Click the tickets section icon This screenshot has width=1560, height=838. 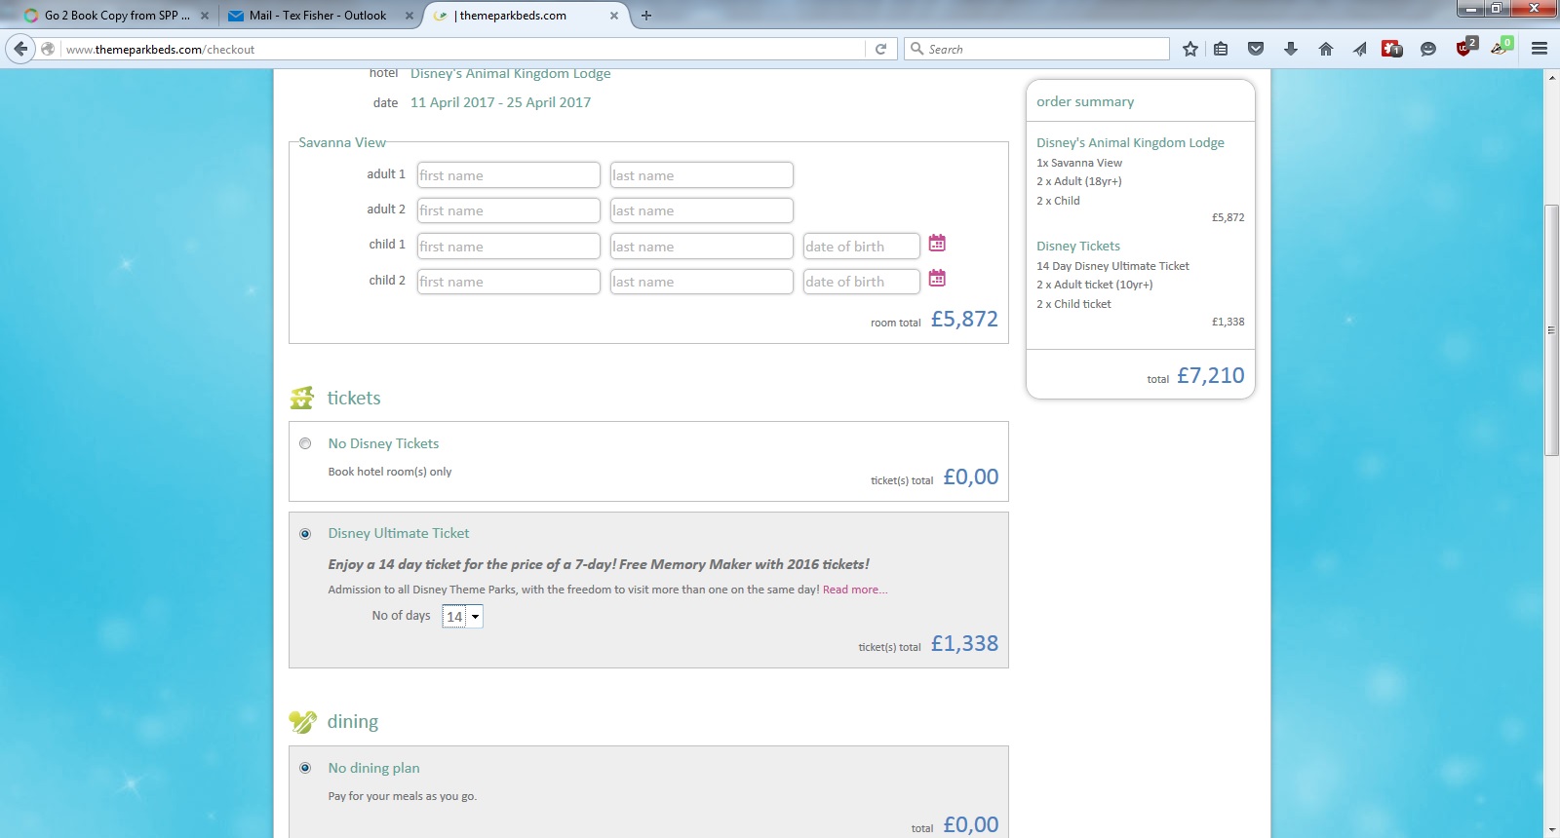tap(302, 398)
